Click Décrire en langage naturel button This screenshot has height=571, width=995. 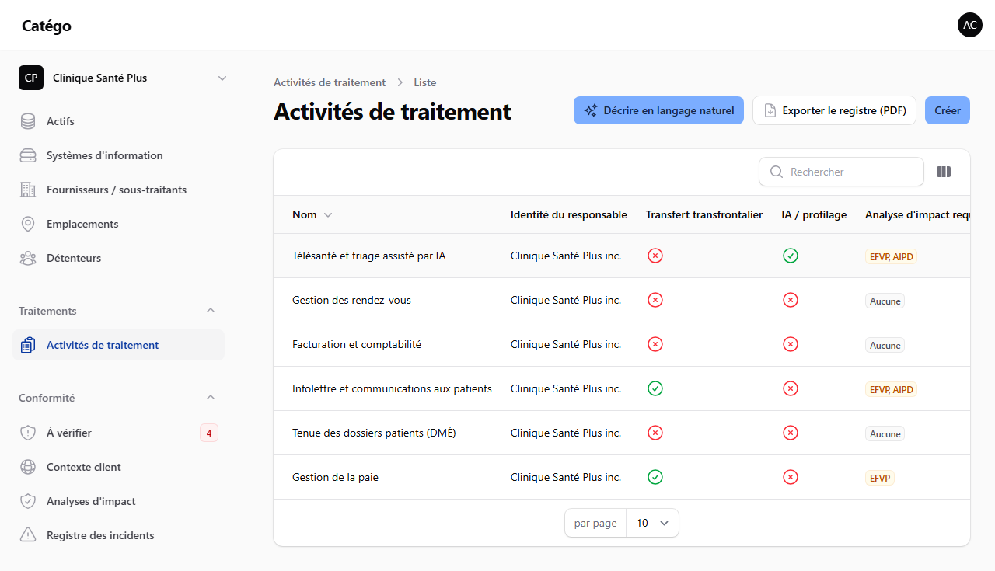click(x=658, y=110)
